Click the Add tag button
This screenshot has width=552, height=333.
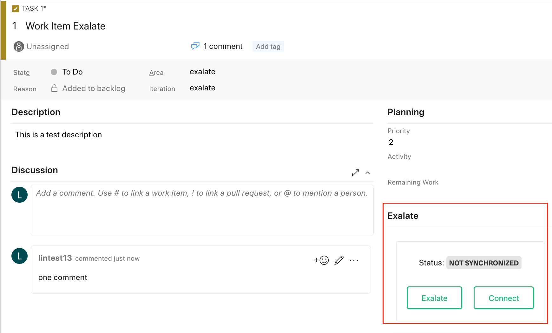pos(268,46)
